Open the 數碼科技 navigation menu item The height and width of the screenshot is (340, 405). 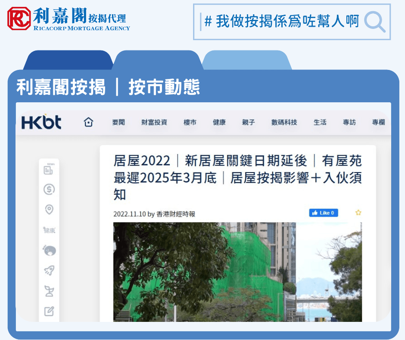pyautogui.click(x=284, y=122)
